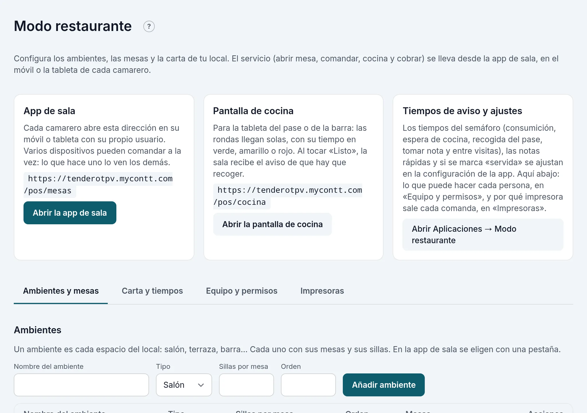Open the help question mark icon
Screen dimensions: 587x413
pyautogui.click(x=149, y=26)
